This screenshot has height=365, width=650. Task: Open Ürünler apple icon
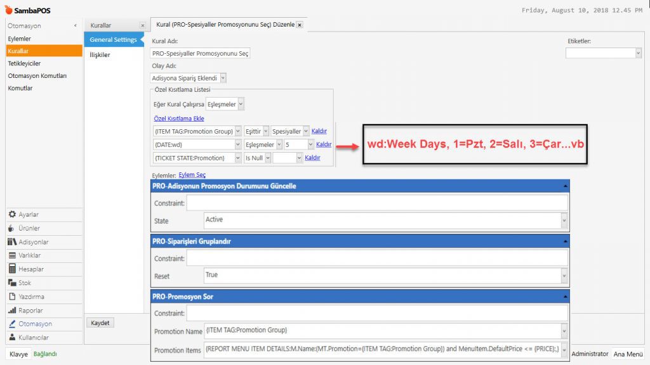[11, 228]
